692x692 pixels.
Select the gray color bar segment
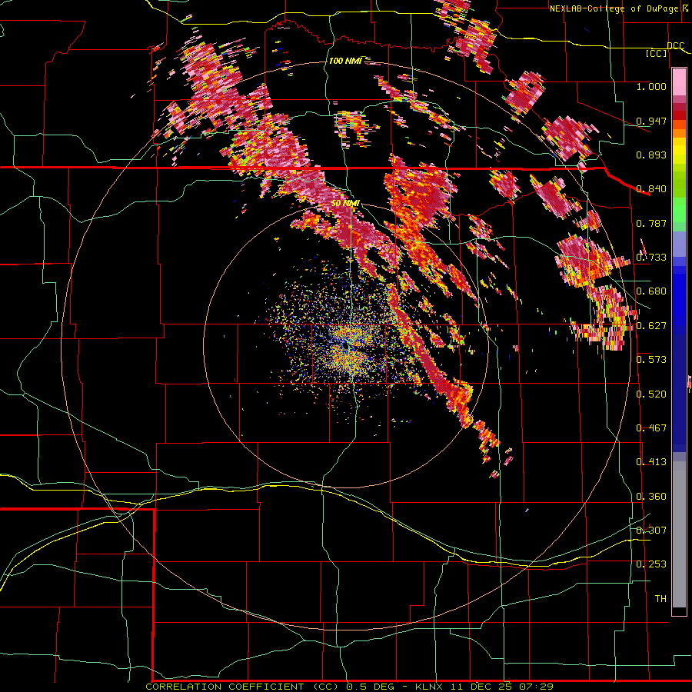679,534
